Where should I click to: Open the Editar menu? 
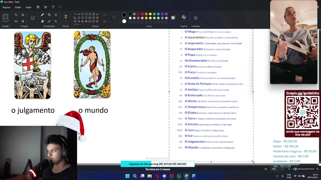point(18,7)
